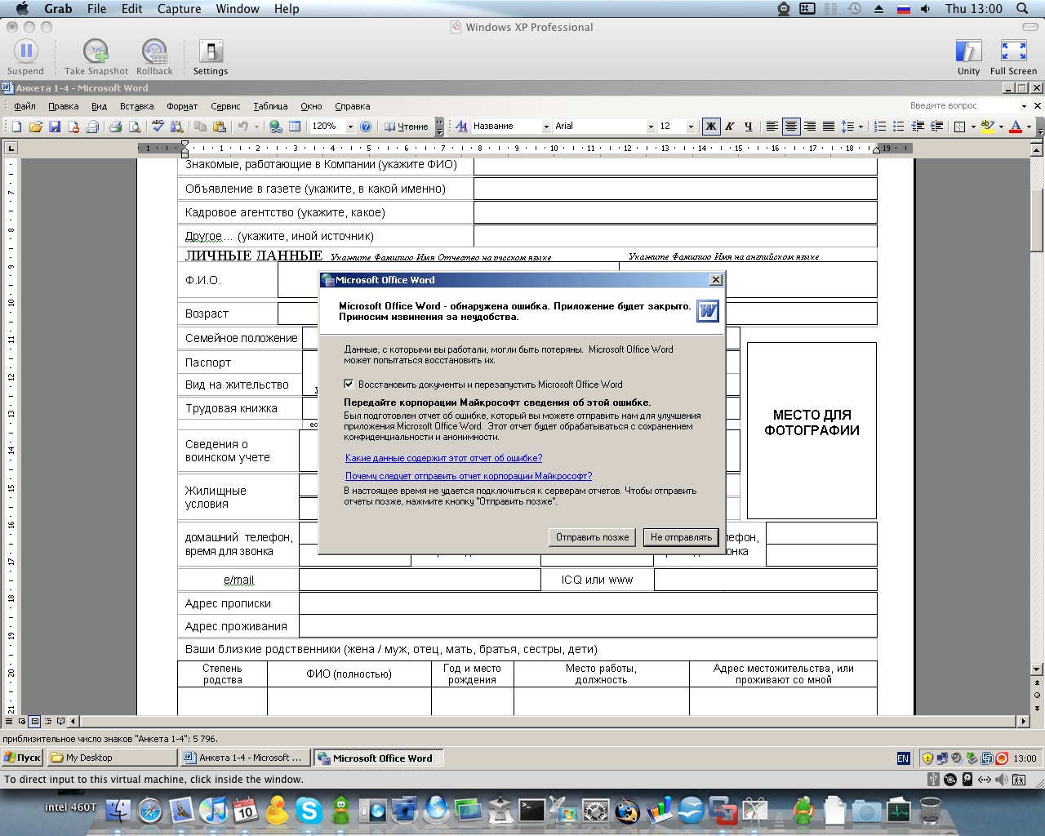Open the Вставка menu
The height and width of the screenshot is (836, 1045).
136,106
